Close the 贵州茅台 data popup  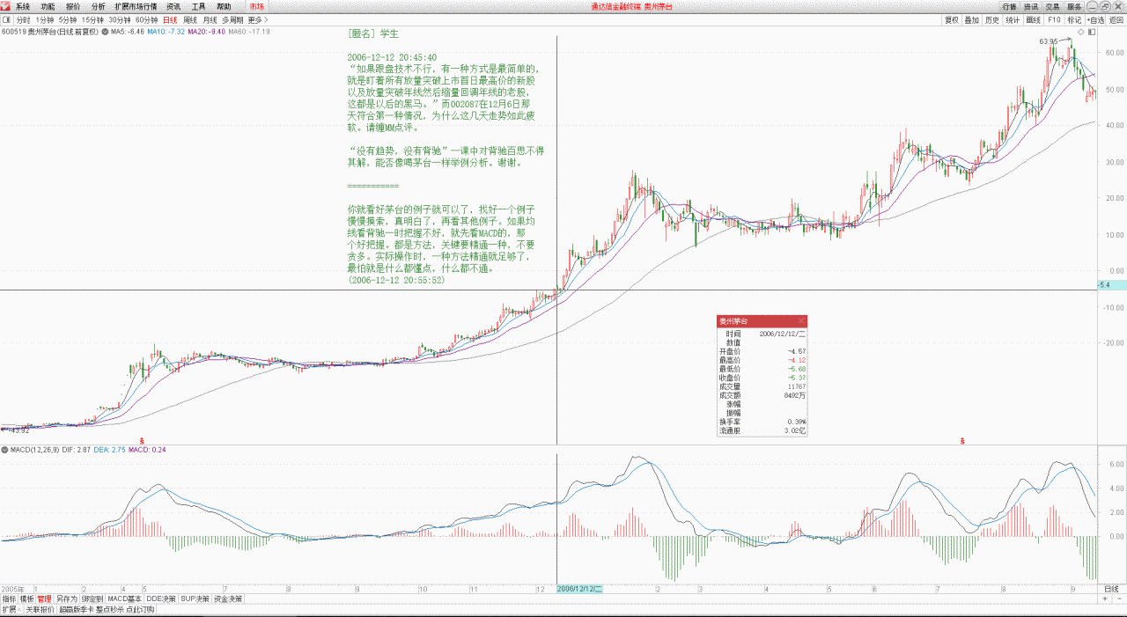(801, 320)
